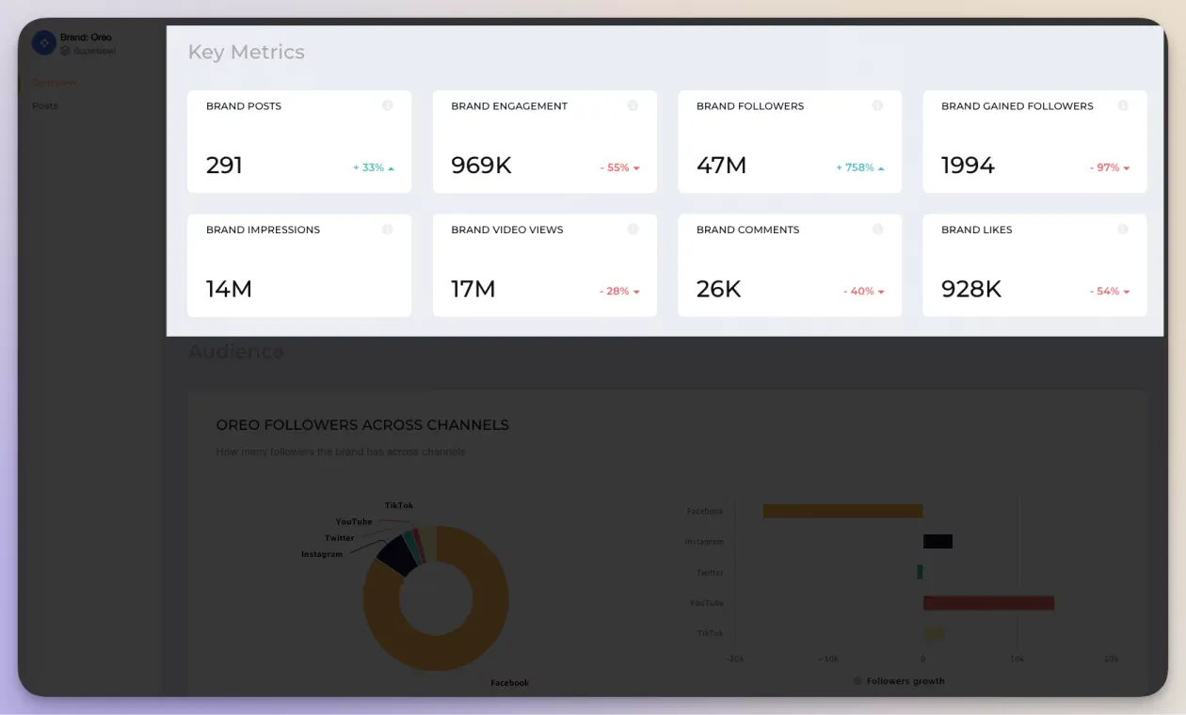The image size is (1186, 715).
Task: Click the BRAND GAINED FOLLOWERS card title
Action: [1018, 106]
